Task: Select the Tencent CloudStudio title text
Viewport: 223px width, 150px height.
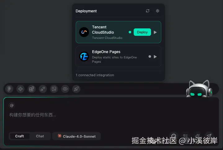Action: coord(103,30)
